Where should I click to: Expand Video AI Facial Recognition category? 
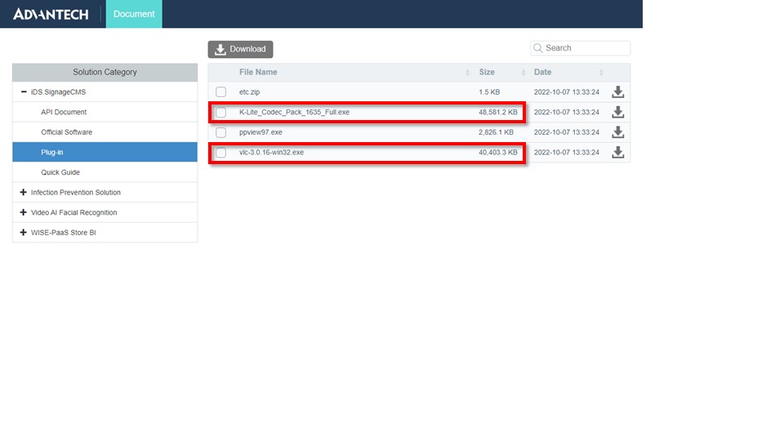click(x=23, y=212)
